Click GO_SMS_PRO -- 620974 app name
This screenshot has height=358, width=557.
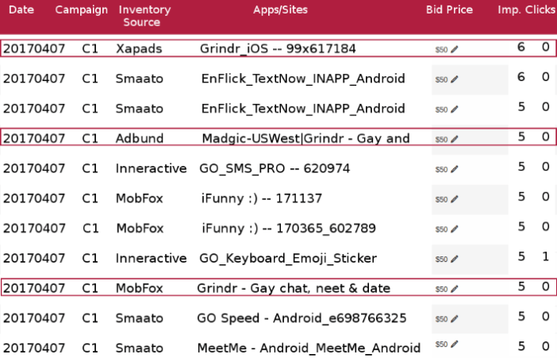(275, 168)
